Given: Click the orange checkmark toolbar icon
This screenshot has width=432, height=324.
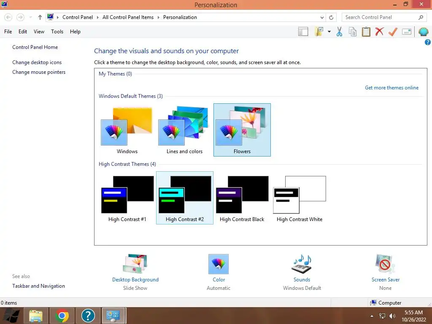Looking at the screenshot, I should click(x=393, y=32).
